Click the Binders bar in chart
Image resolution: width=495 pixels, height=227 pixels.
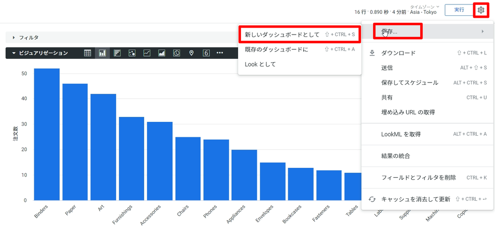(x=47, y=134)
